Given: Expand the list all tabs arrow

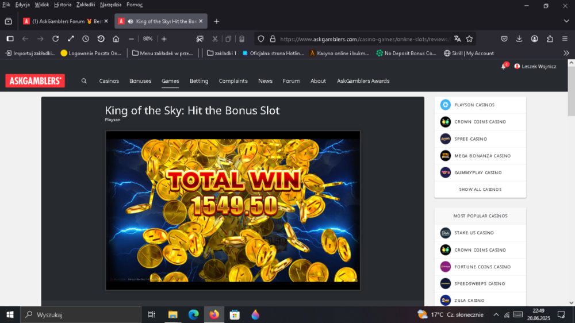Looking at the screenshot, I should coord(566,21).
